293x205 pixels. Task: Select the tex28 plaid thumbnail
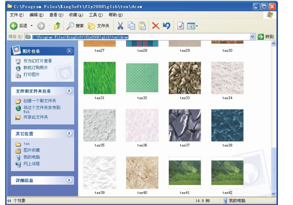click(x=142, y=43)
